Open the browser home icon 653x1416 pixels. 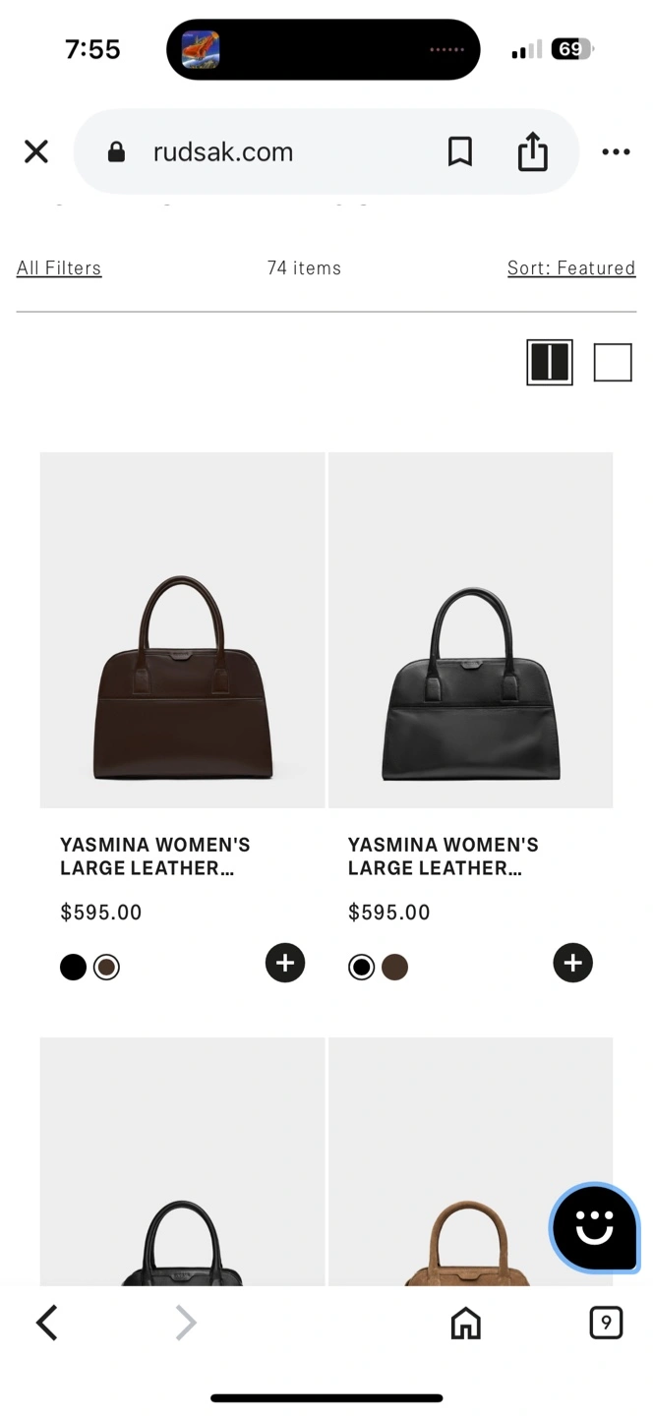[x=465, y=1323]
